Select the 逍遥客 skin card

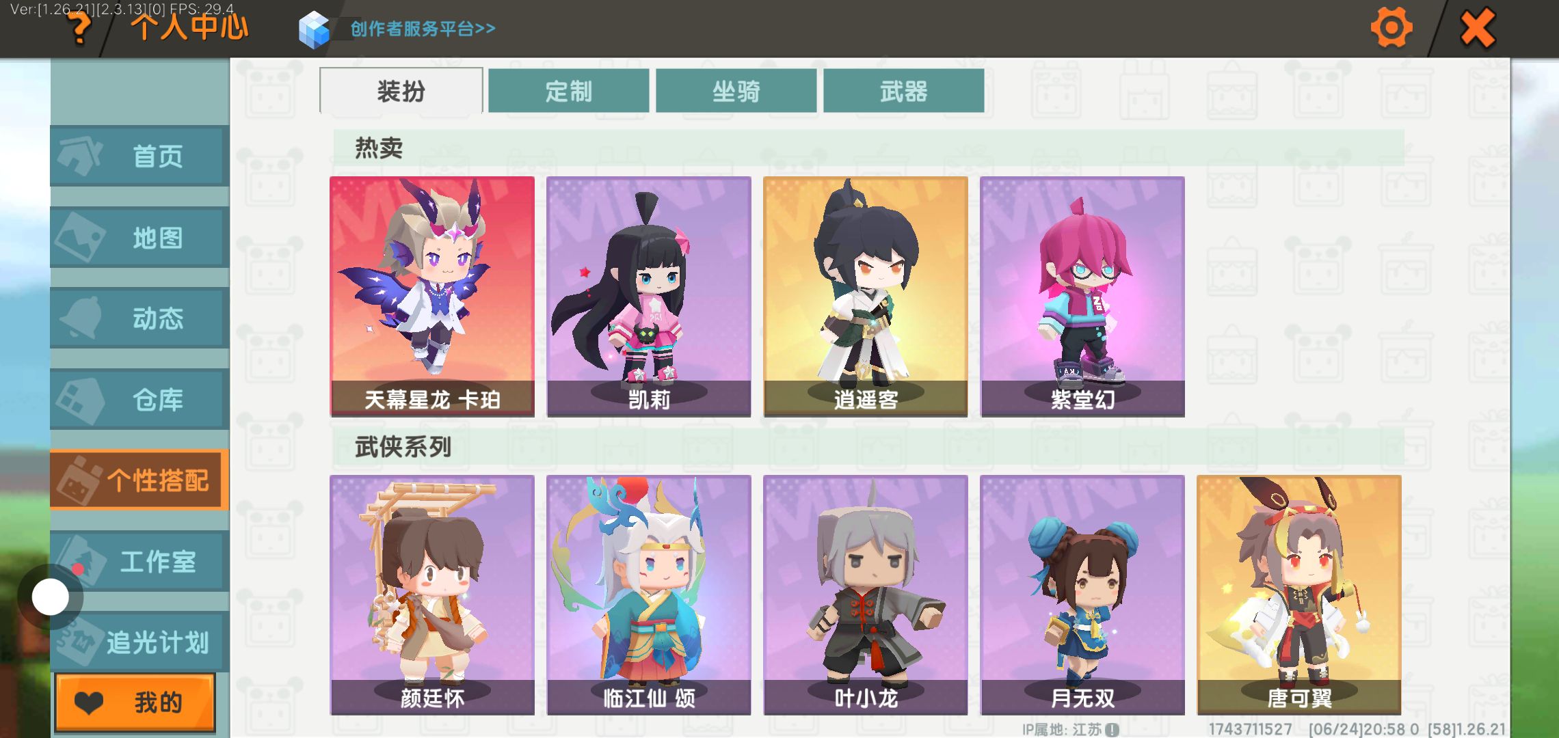[866, 297]
